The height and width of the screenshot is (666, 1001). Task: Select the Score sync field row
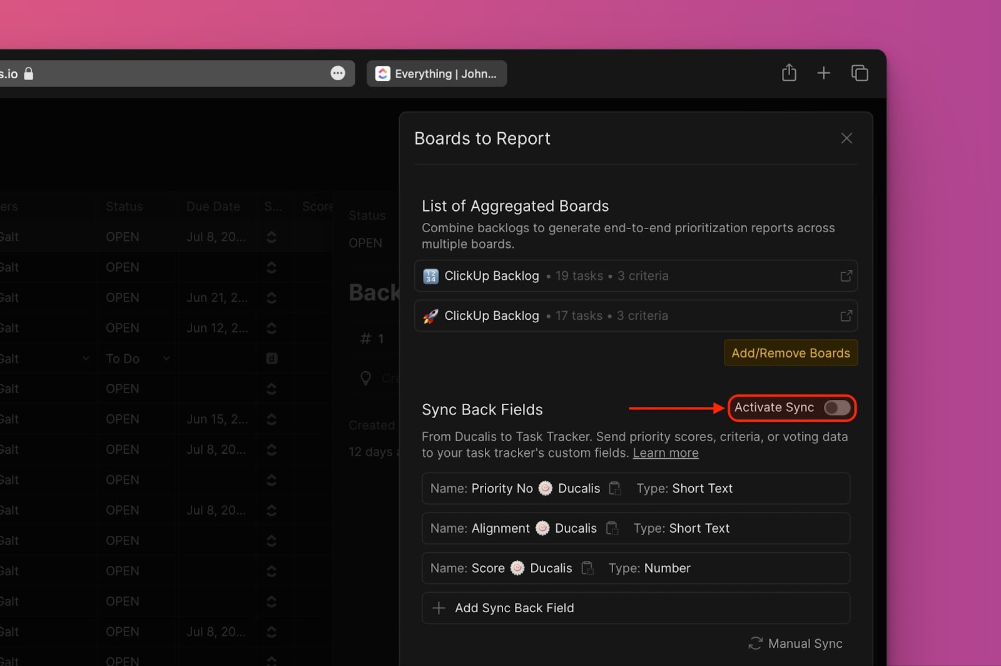tap(636, 568)
